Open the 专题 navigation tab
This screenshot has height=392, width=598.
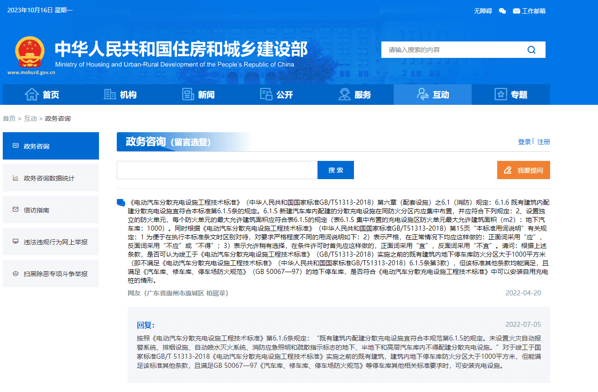tap(511, 94)
